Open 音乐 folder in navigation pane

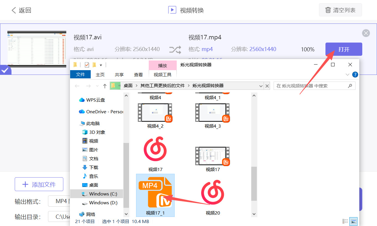tap(90, 176)
